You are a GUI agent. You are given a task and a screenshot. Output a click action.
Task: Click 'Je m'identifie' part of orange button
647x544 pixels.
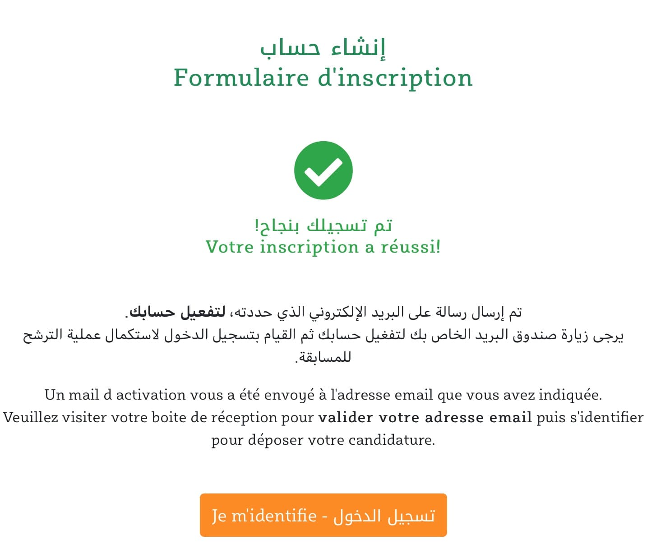coord(264,515)
